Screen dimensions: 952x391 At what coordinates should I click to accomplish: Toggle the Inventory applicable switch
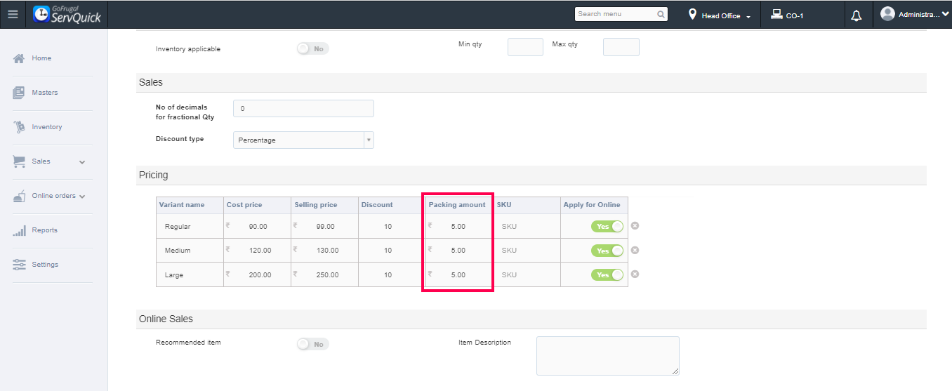[x=312, y=48]
